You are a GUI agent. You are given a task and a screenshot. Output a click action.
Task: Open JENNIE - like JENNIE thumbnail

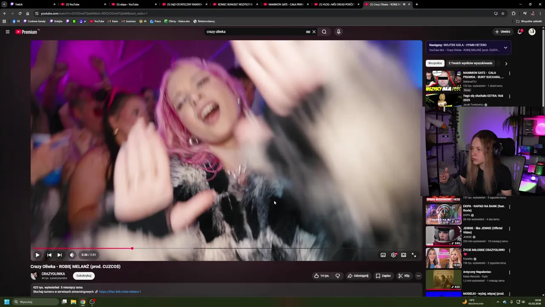pyautogui.click(x=443, y=236)
